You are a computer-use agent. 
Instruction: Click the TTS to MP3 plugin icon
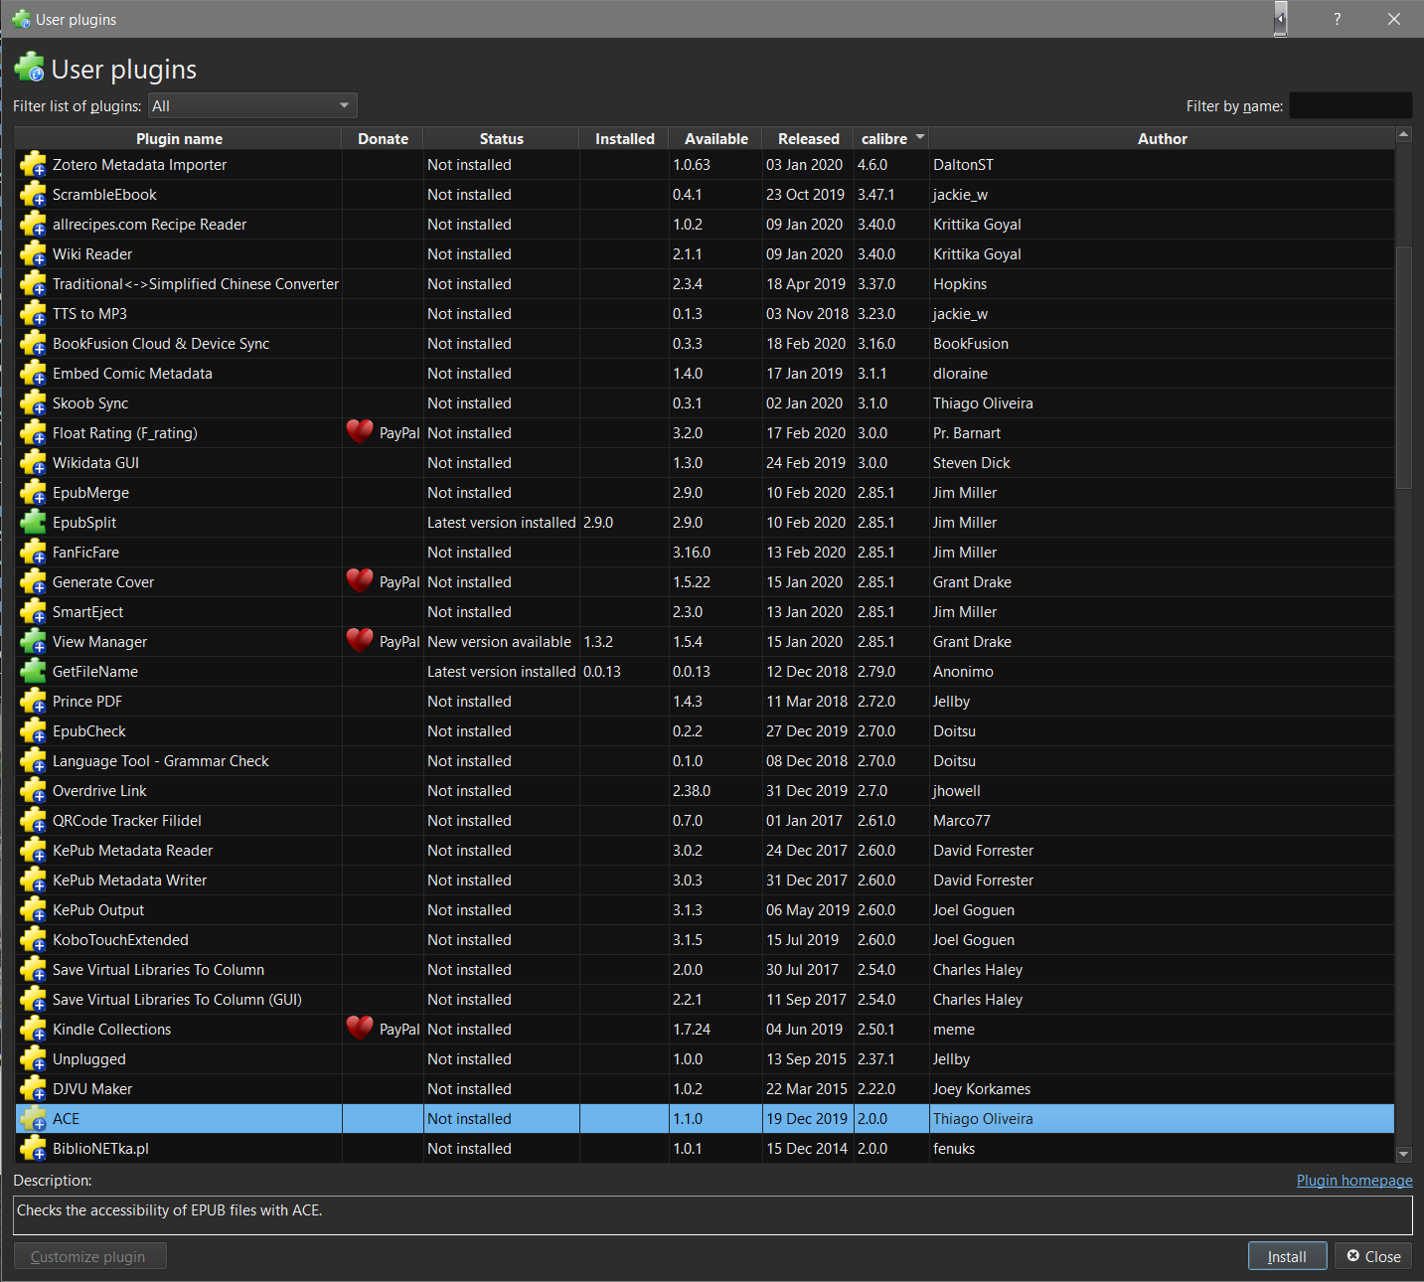[33, 314]
